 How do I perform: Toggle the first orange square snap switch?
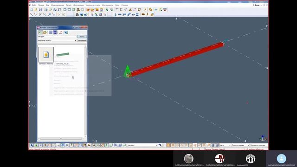coord(168,145)
